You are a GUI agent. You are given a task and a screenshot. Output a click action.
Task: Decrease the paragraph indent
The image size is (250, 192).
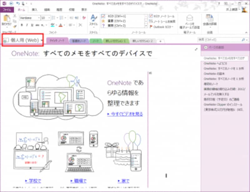(72, 18)
